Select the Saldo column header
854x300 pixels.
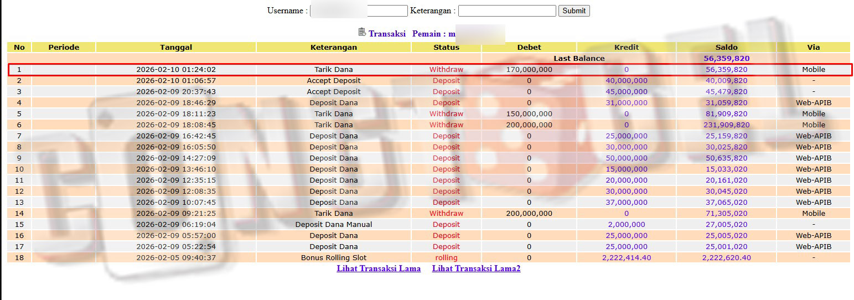pos(726,47)
